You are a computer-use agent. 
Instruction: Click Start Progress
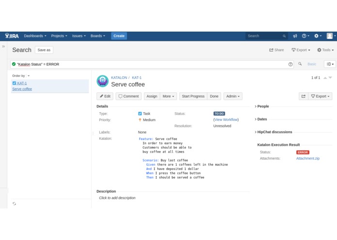pyautogui.click(x=193, y=96)
